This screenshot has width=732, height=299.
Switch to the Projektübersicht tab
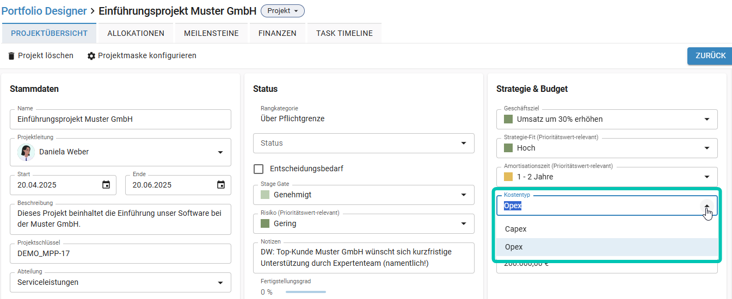[x=49, y=33]
